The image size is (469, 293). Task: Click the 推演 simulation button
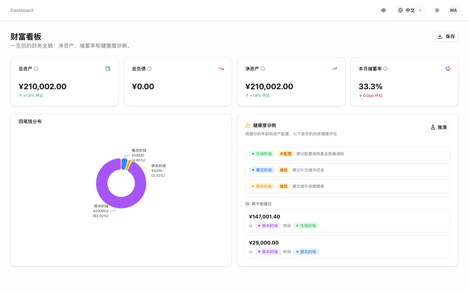click(438, 127)
